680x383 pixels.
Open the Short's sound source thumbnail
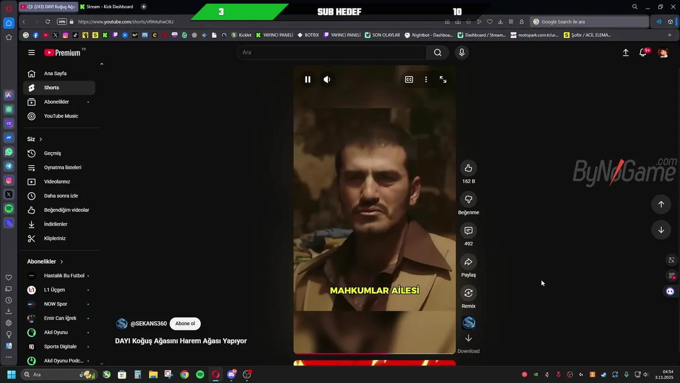469,323
